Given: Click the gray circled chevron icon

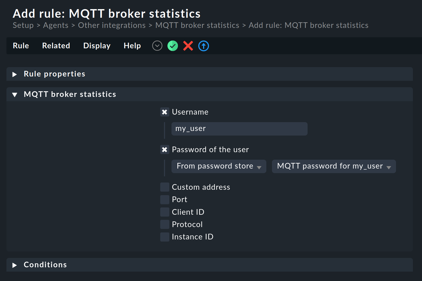Looking at the screenshot, I should (157, 46).
